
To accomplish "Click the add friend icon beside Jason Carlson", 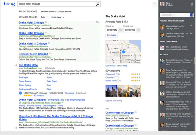I will point(191,33).
